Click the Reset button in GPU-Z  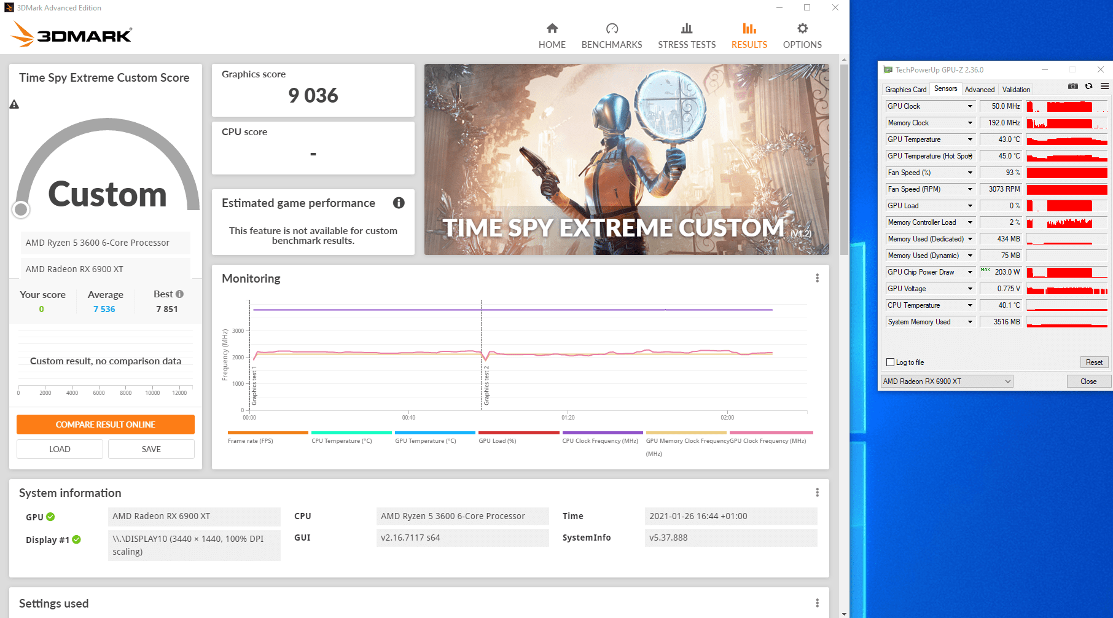point(1094,362)
